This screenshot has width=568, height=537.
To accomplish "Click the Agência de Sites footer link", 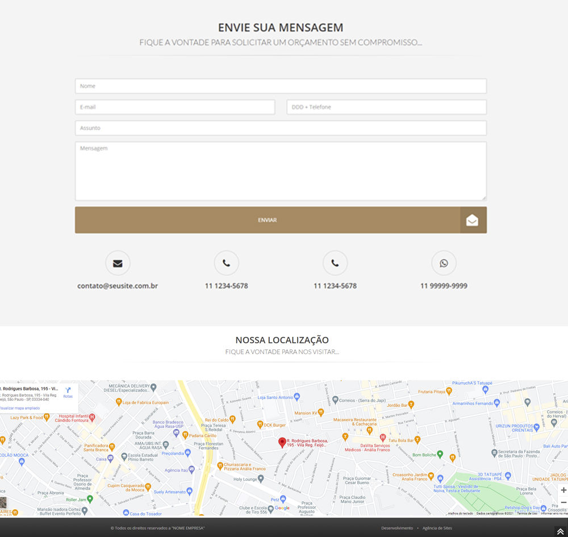I will (x=437, y=528).
